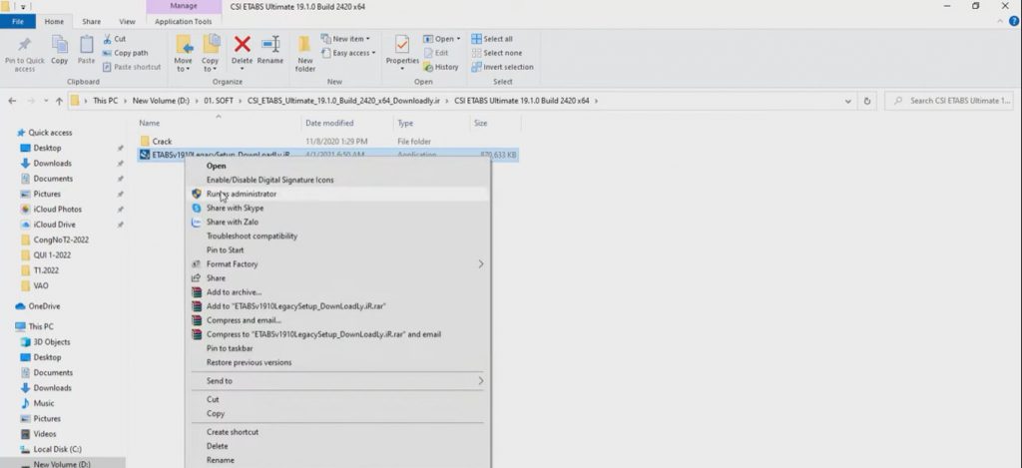Screen dimensions: 1022x468
Task: Click Edit in the ribbon
Action: [436, 53]
